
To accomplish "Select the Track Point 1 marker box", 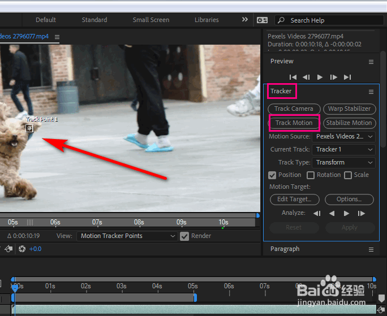I will coord(29,128).
